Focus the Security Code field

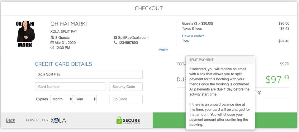[x=126, y=87]
